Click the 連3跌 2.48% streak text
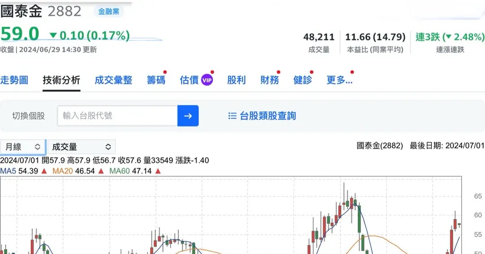 point(450,37)
